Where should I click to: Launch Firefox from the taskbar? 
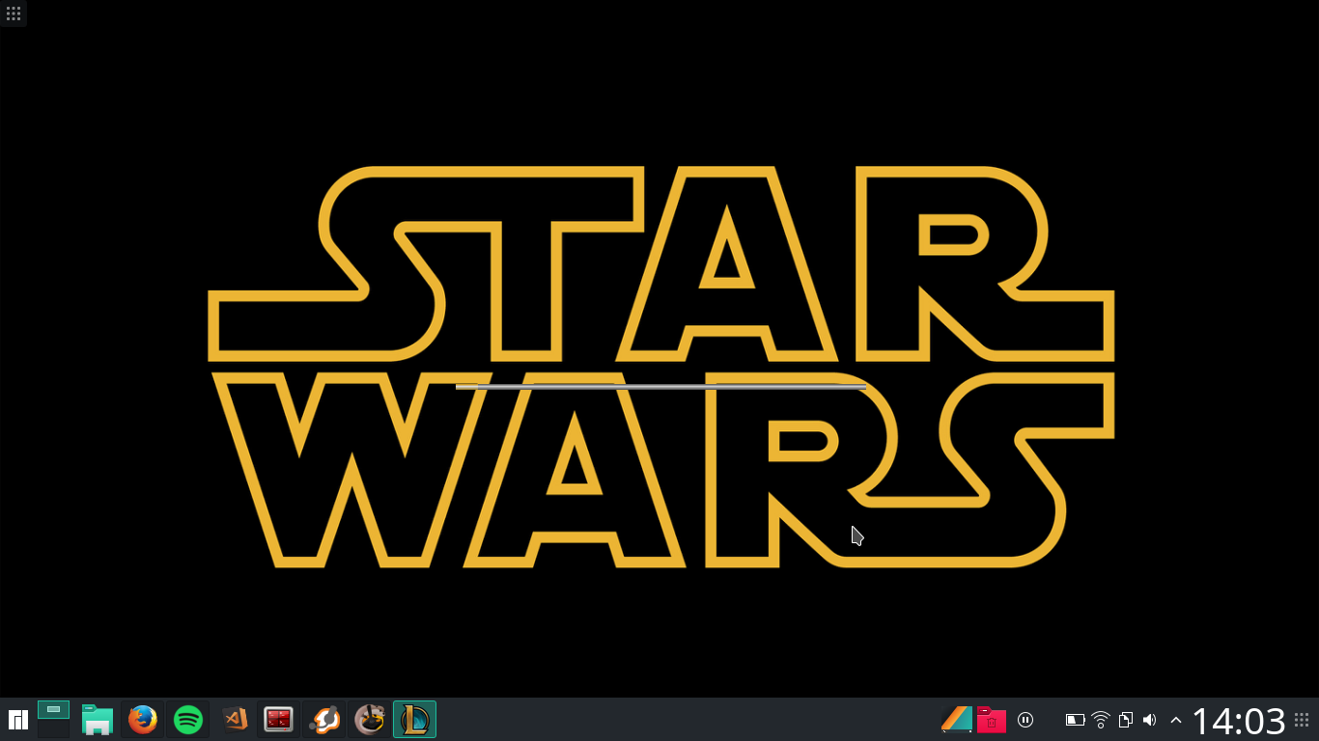(143, 720)
